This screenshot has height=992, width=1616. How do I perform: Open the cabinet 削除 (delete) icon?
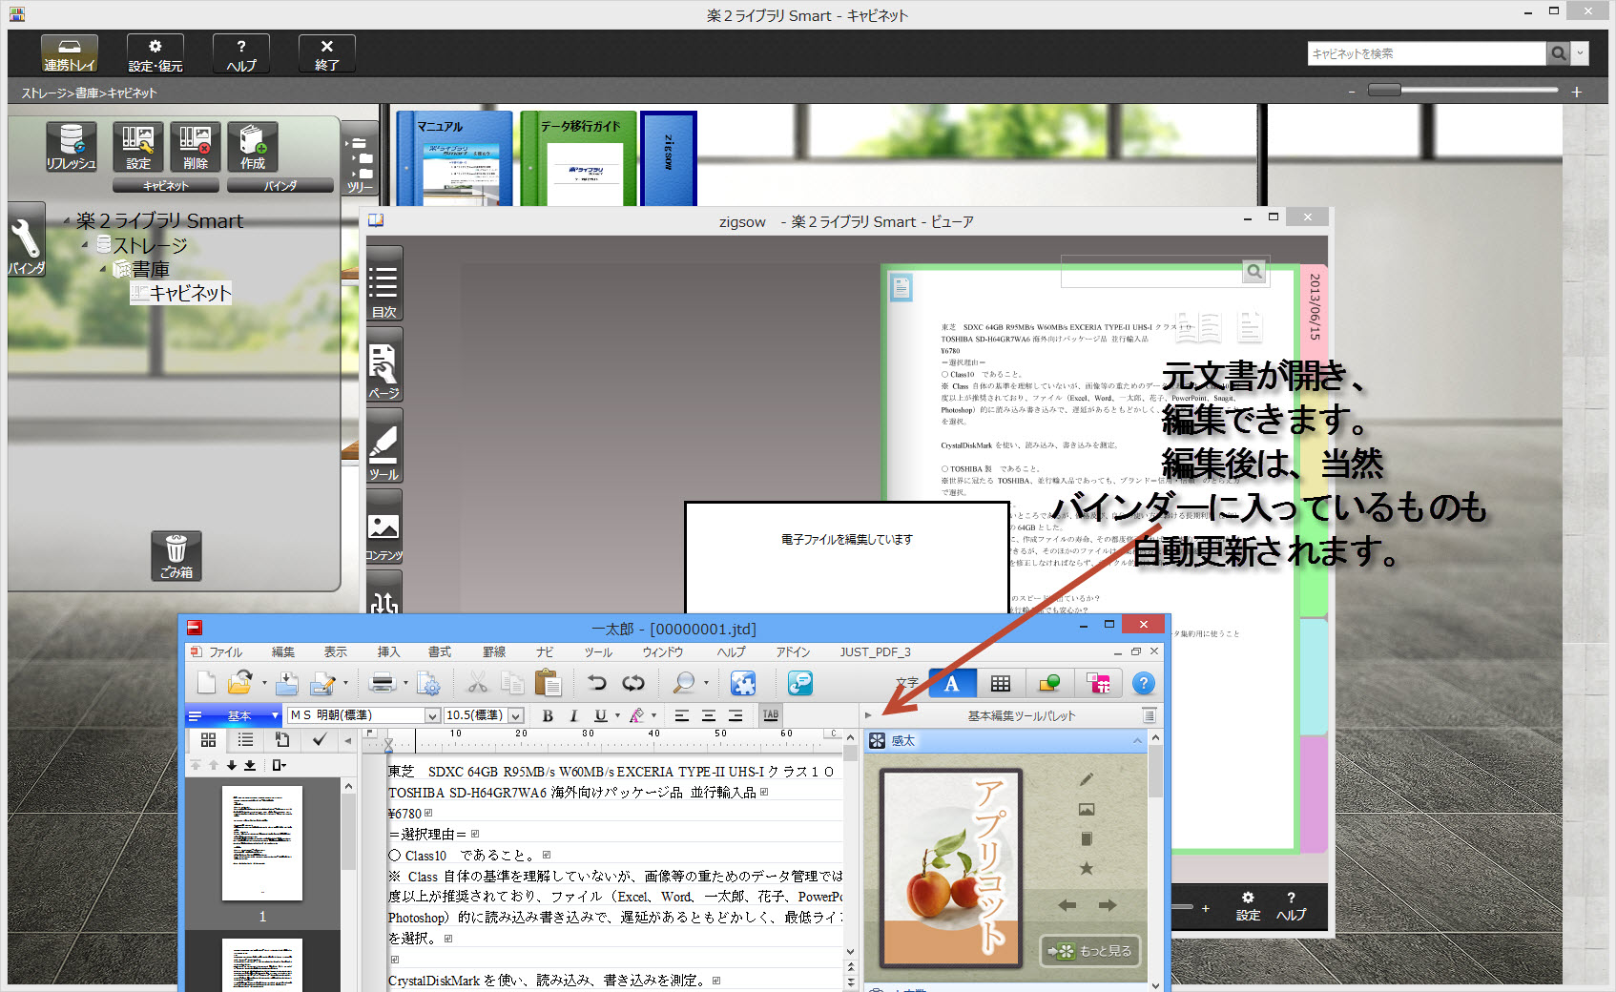tap(196, 147)
